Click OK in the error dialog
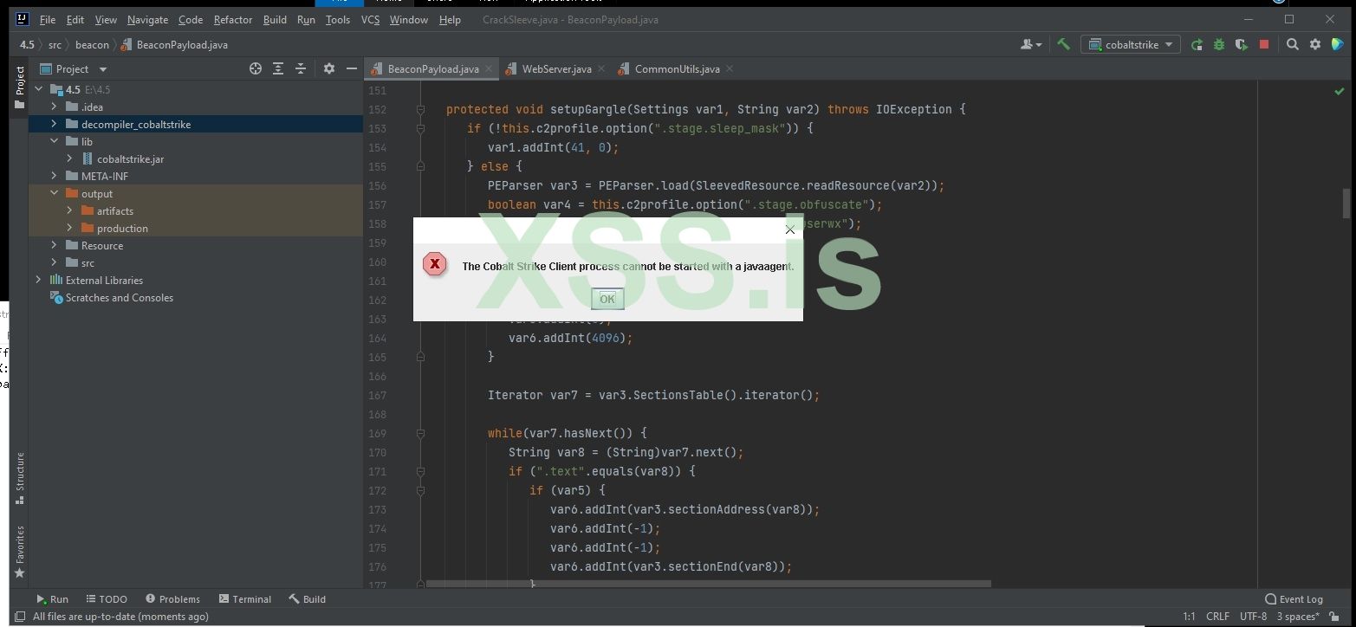This screenshot has height=627, width=1356. click(607, 299)
